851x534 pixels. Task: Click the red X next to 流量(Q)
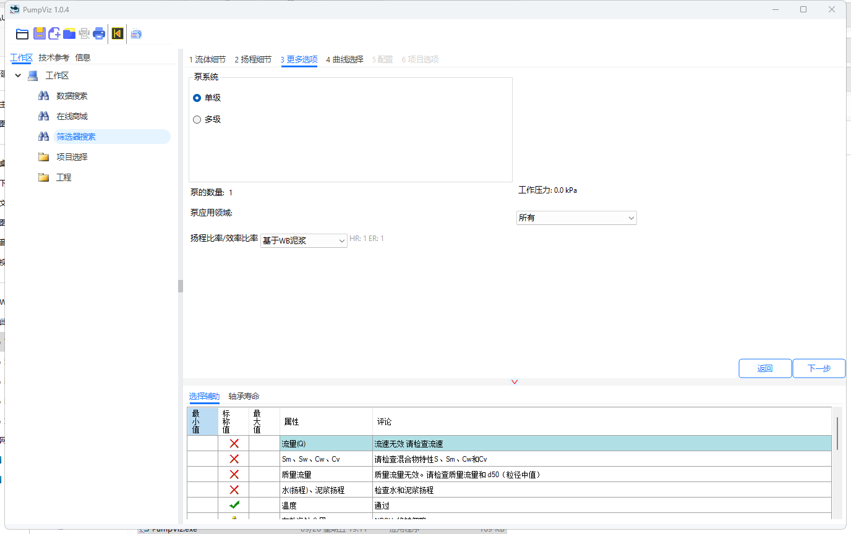[x=234, y=443]
